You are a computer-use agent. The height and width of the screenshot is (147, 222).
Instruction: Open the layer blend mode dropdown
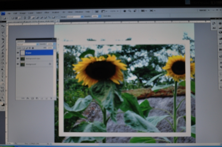click(x=27, y=44)
